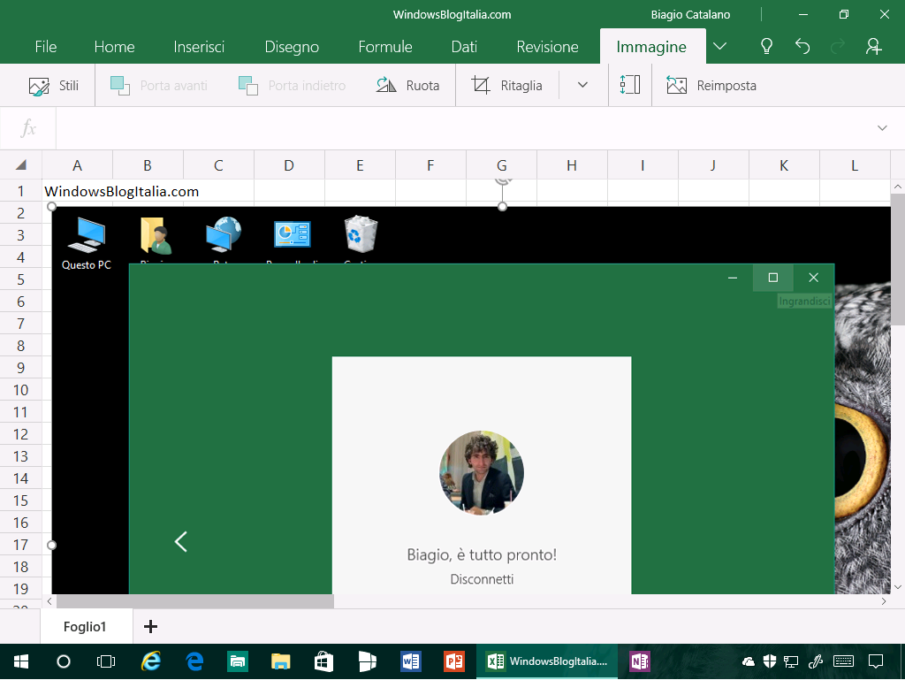Open the Windows Start menu
This screenshot has width=905, height=680.
tap(21, 661)
